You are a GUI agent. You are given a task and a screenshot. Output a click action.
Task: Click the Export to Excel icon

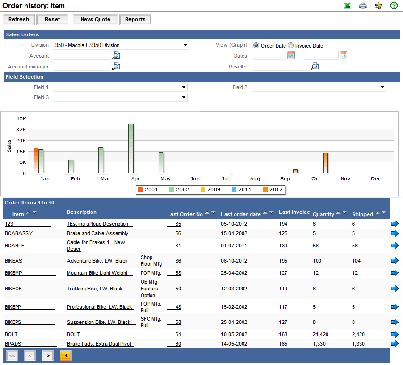click(x=347, y=6)
